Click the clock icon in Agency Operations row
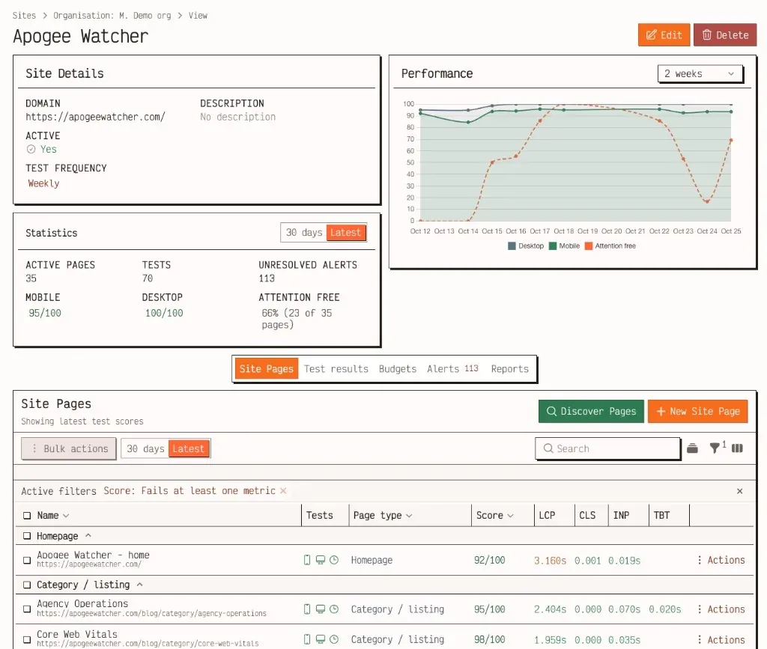767x649 pixels. [x=334, y=609]
